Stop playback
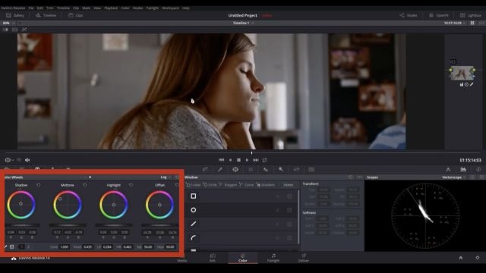486x273 pixels. point(238,160)
